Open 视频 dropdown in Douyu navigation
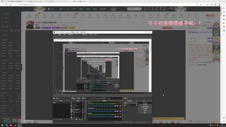This screenshot has height=127, width=226. tap(81, 9)
